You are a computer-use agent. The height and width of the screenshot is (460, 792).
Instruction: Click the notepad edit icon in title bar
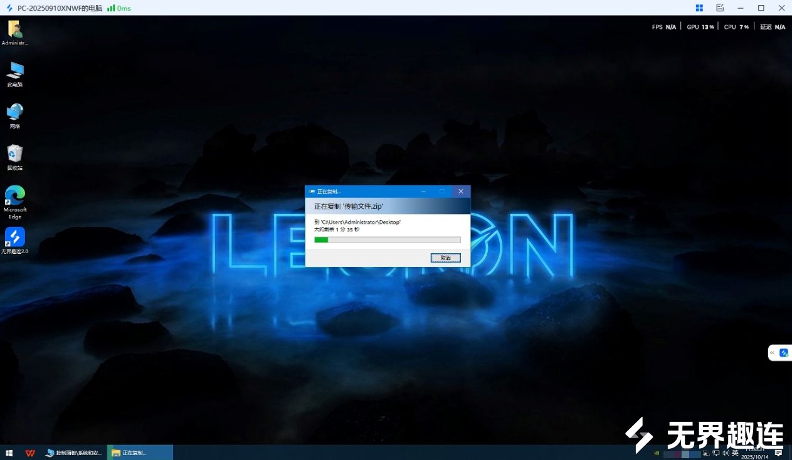point(720,8)
